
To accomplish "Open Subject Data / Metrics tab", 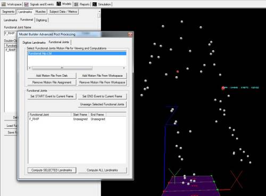I will click(63, 12).
